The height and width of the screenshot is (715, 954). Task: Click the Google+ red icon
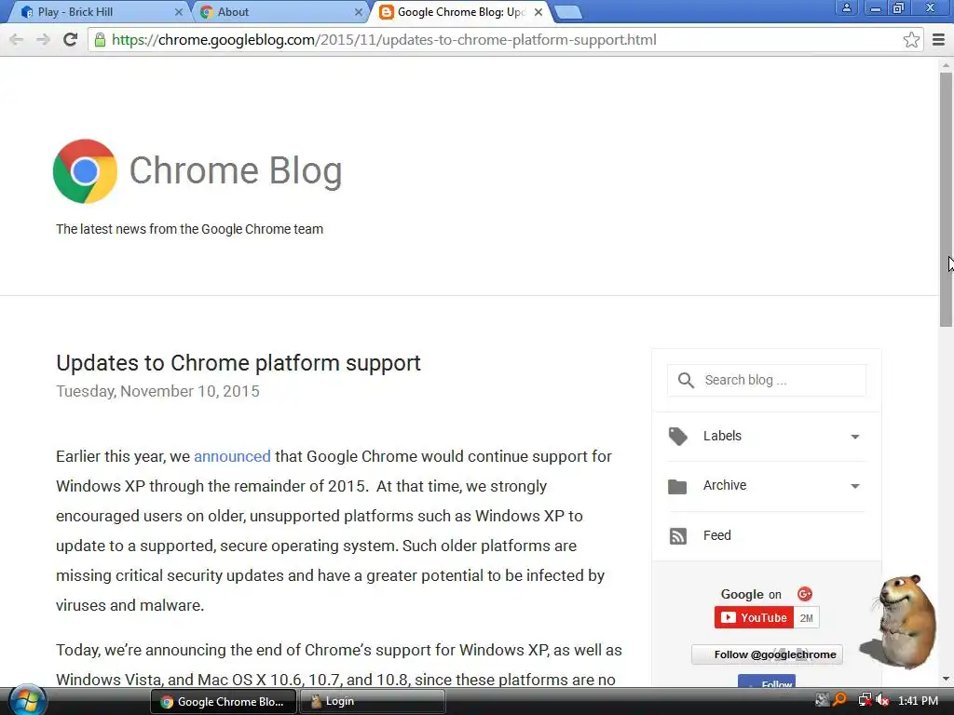click(804, 594)
